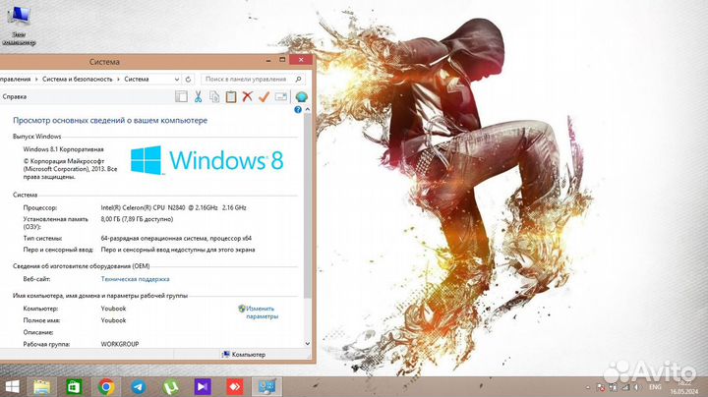Click the Copy icon in toolbar
This screenshot has height=397, width=708.
pyautogui.click(x=214, y=96)
